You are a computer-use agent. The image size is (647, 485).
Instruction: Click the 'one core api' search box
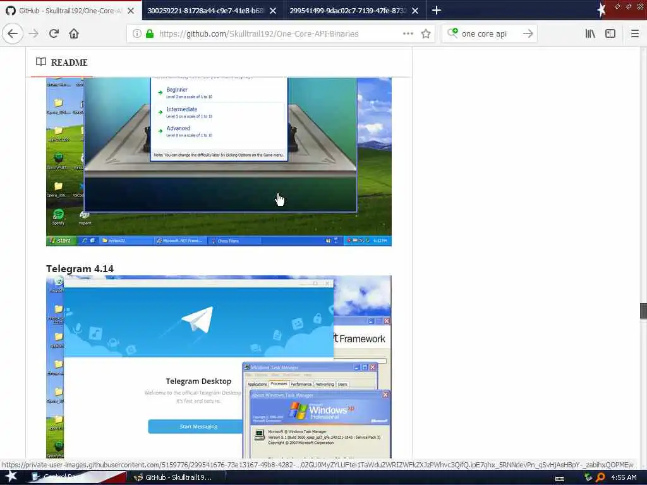(x=489, y=34)
